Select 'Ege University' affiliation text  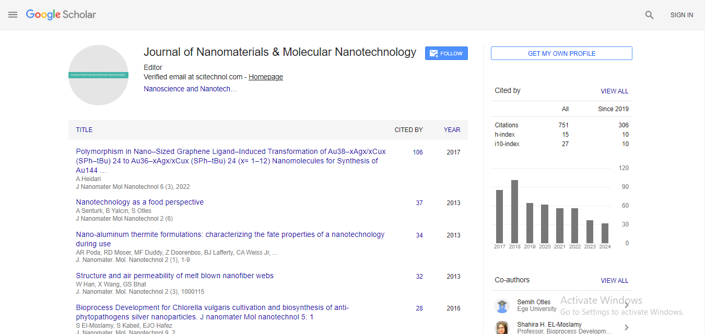537,309
